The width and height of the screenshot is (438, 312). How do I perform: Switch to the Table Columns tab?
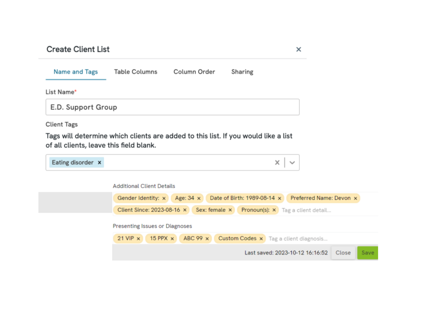[x=136, y=72]
